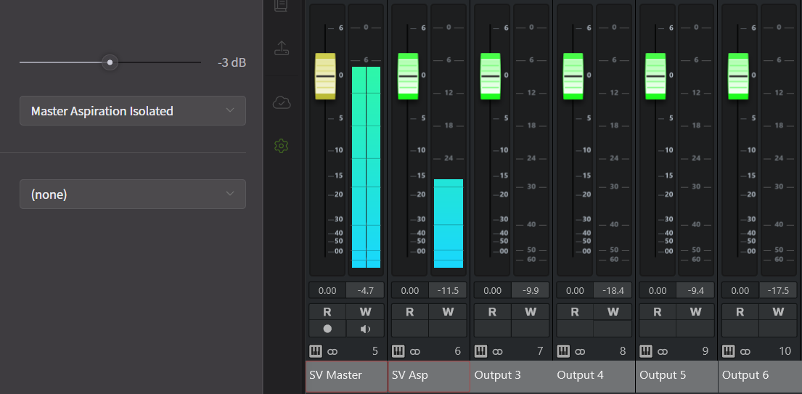Toggle the link icon on channel 7
The image size is (802, 394).
pyautogui.click(x=498, y=352)
